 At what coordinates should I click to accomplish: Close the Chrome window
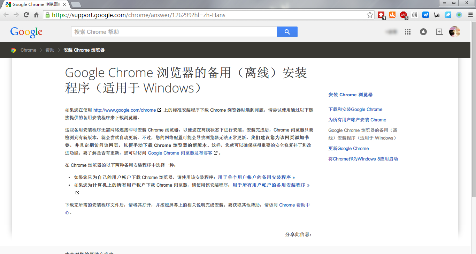(466, 3)
